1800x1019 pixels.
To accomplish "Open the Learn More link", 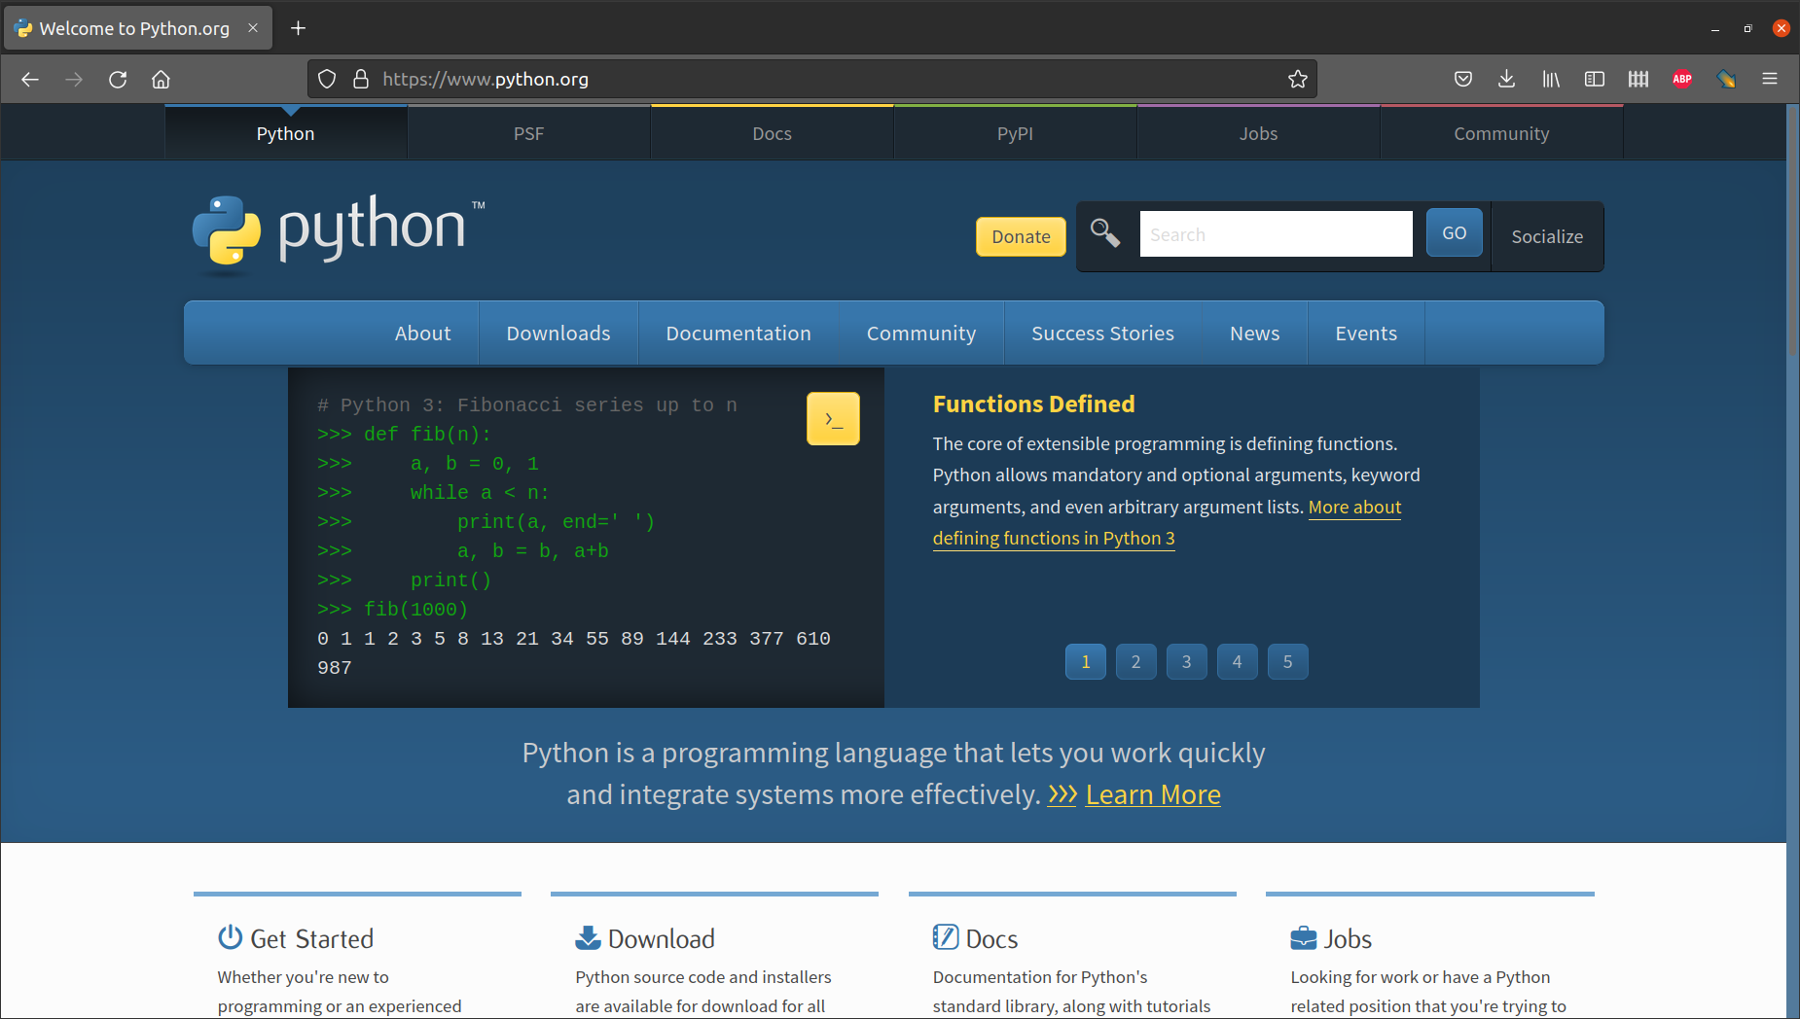I will point(1152,794).
